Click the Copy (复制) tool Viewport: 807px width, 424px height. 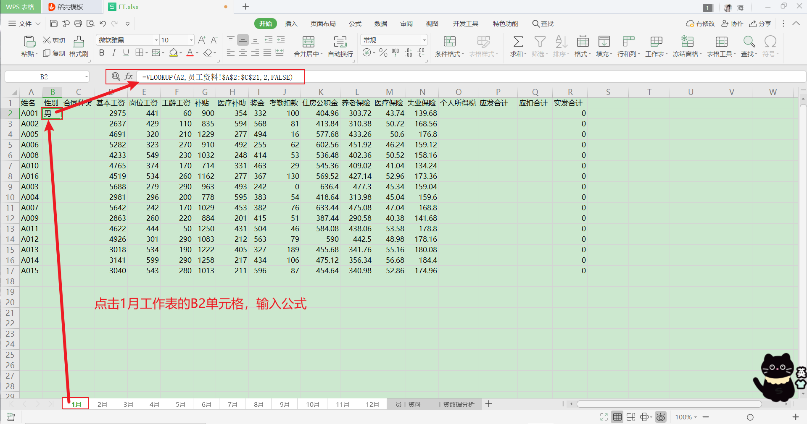pos(54,53)
